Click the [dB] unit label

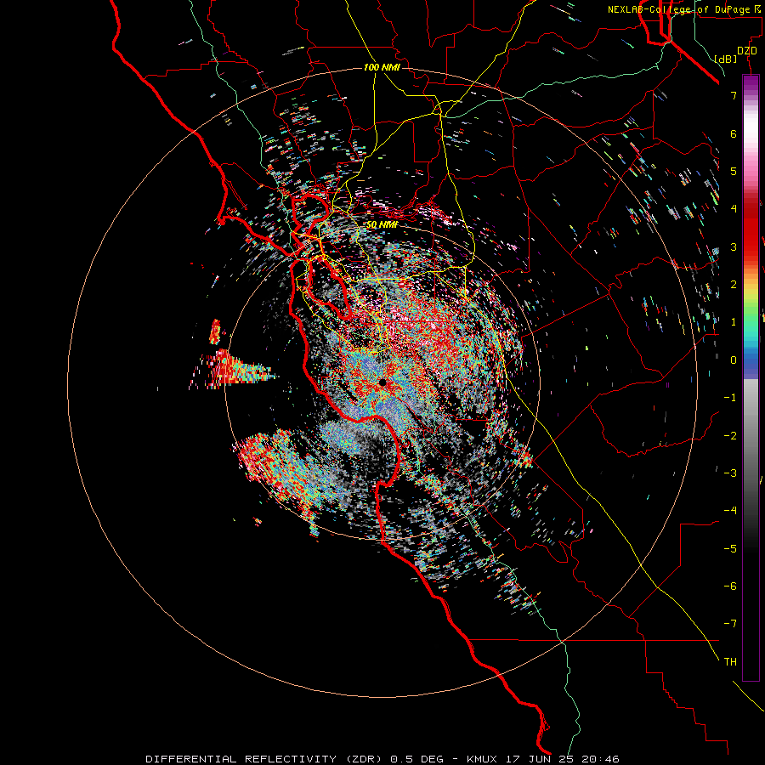726,59
